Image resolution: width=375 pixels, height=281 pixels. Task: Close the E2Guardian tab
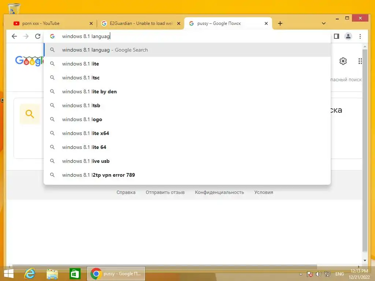[179, 23]
